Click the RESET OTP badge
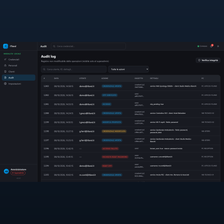 (x=107, y=166)
